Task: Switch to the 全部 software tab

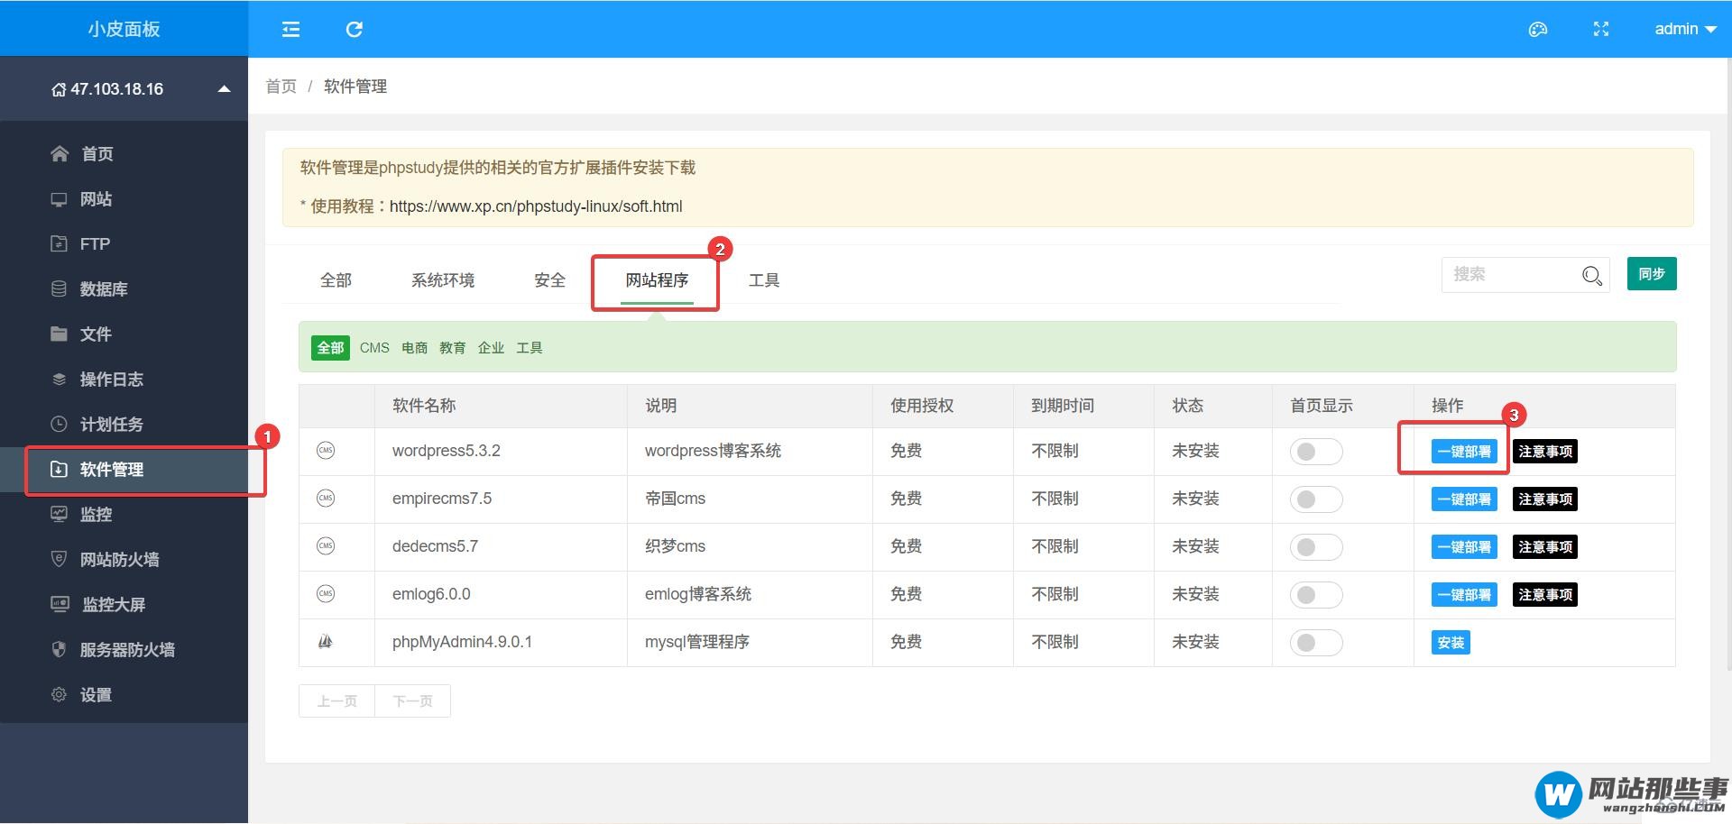Action: [336, 280]
